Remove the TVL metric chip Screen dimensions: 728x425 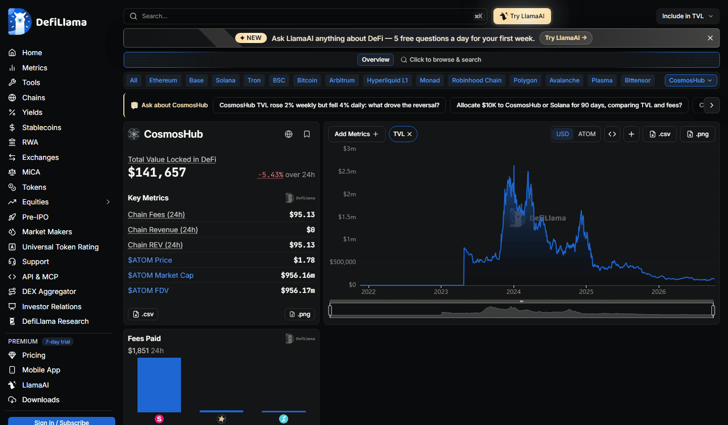click(409, 134)
